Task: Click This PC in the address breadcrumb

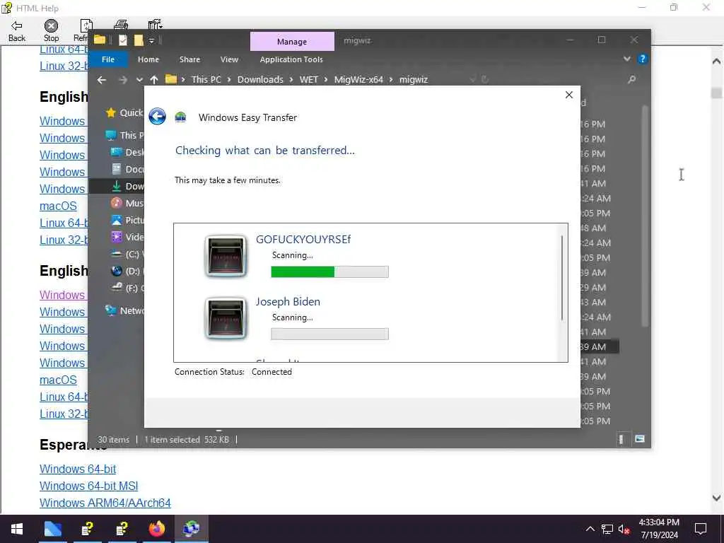Action: tap(206, 79)
